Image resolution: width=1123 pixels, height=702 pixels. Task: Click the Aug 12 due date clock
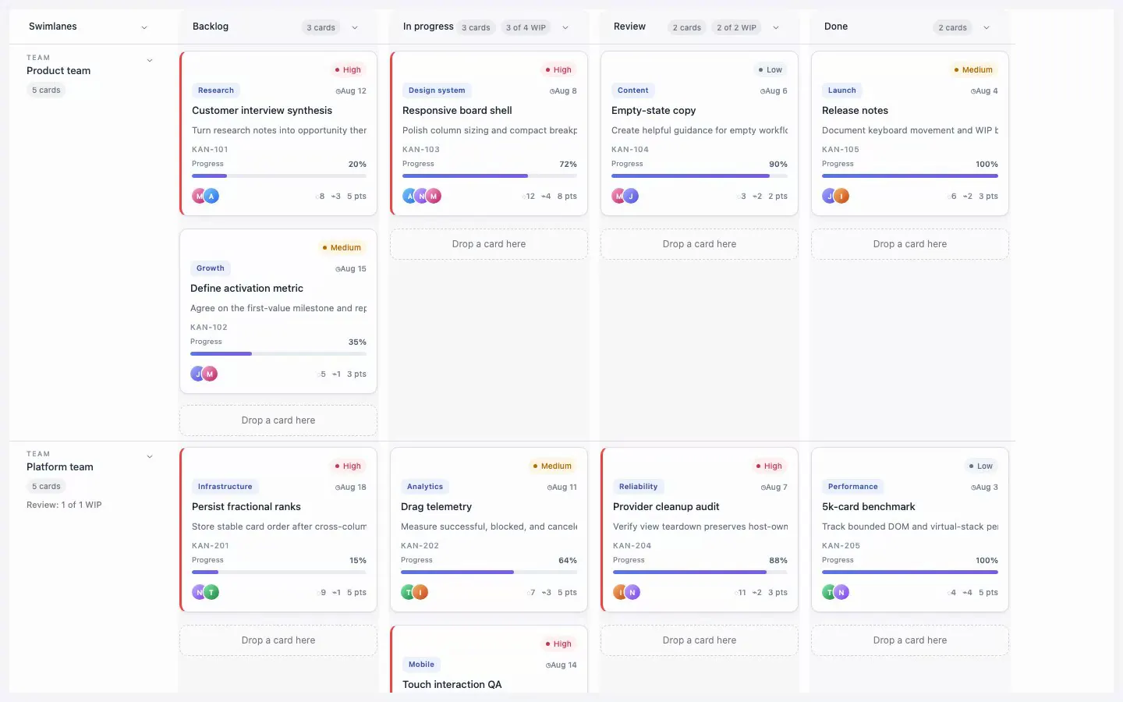pos(338,91)
